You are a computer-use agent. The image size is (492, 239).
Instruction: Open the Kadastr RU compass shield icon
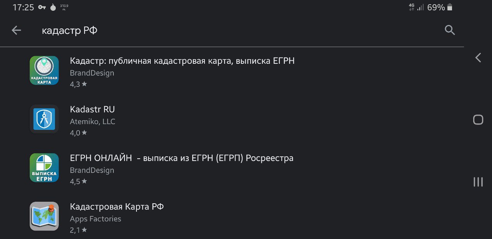(44, 119)
